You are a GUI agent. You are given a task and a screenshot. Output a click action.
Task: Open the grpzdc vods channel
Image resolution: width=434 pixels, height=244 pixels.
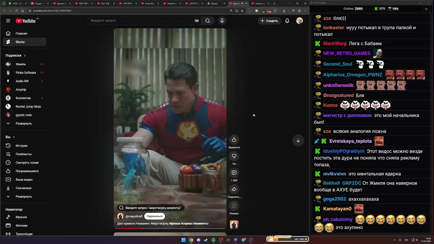pyautogui.click(x=24, y=115)
